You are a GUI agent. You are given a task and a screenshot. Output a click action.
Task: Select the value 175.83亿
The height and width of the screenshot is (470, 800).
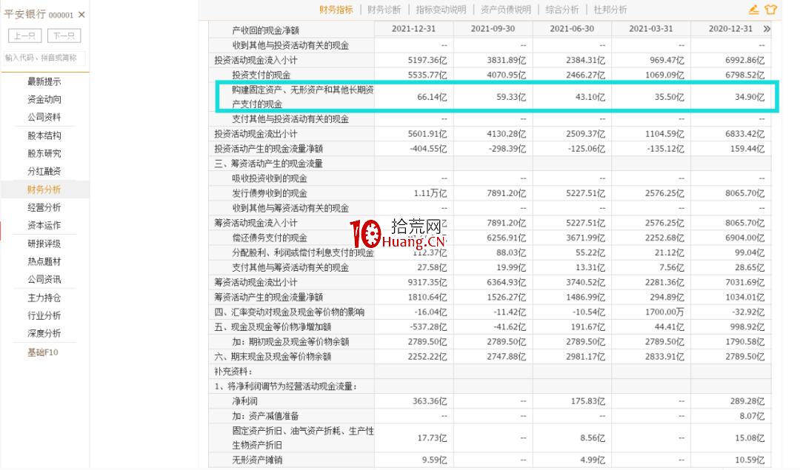click(587, 401)
